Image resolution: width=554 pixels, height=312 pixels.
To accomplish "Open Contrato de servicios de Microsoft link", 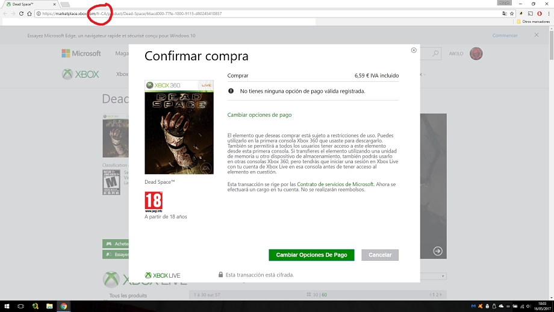I will point(335,184).
